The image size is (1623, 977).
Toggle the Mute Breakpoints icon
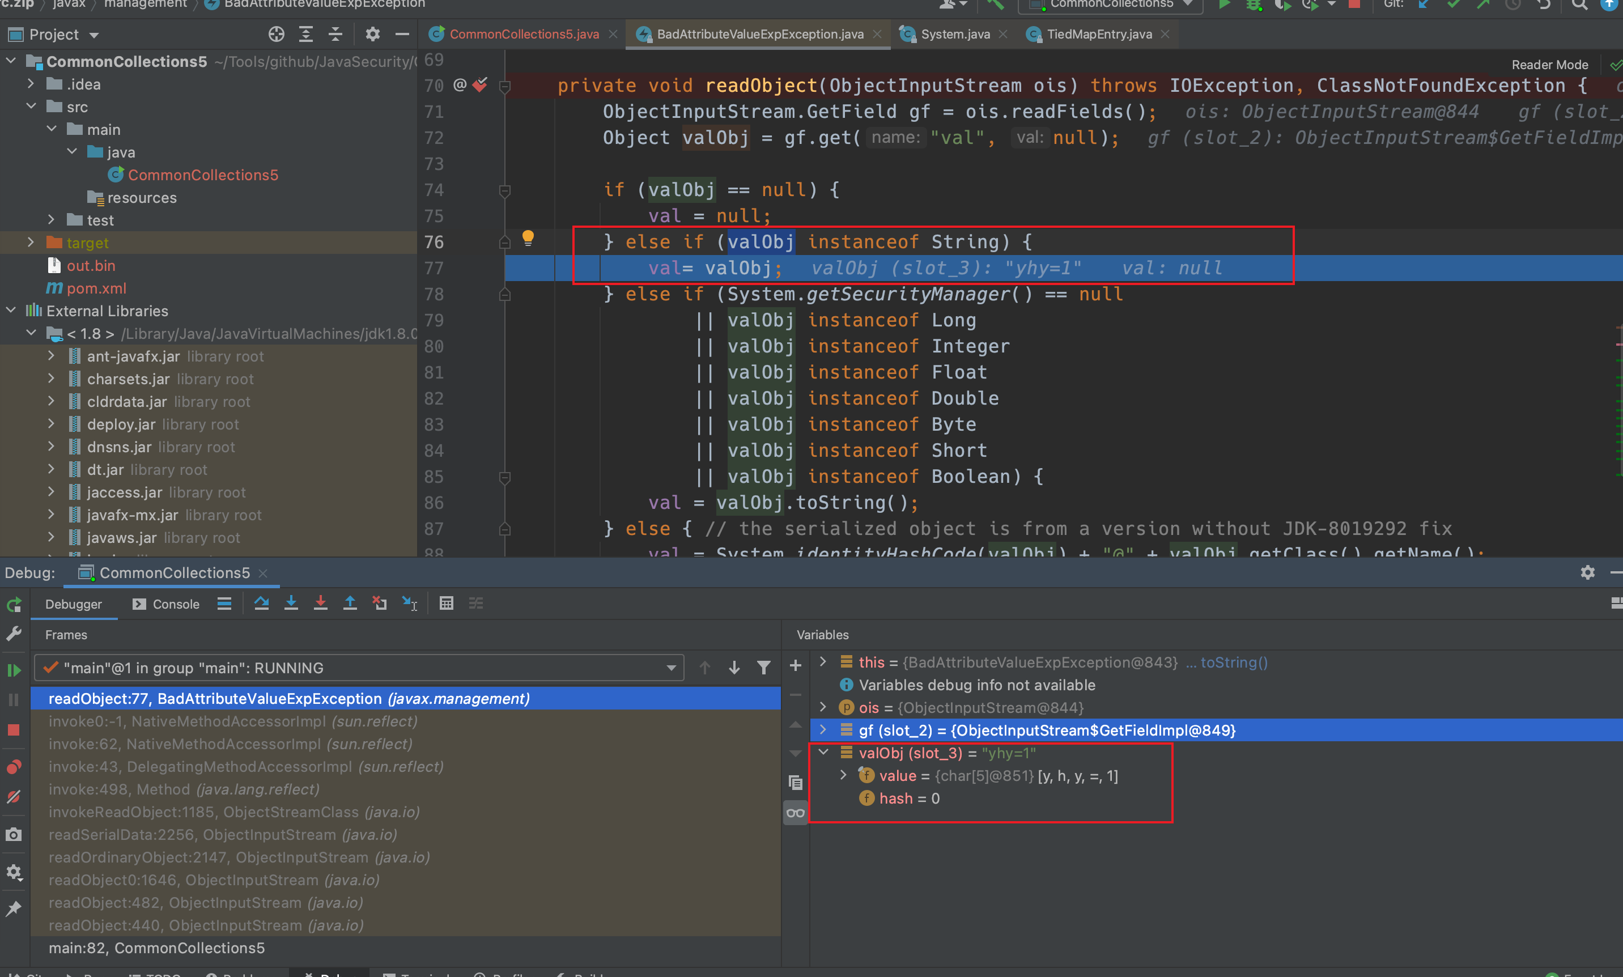pyautogui.click(x=14, y=797)
